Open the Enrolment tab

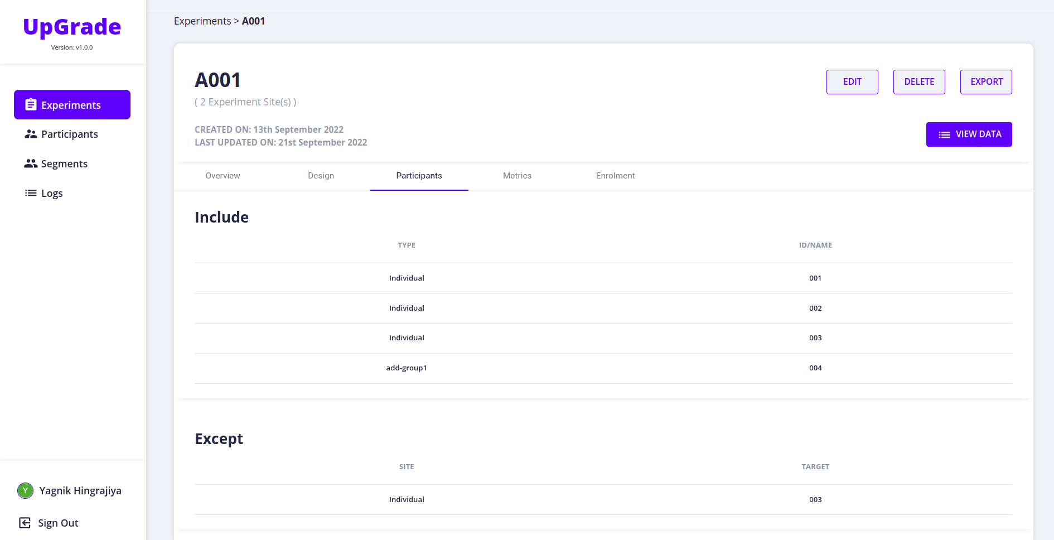[x=615, y=176]
